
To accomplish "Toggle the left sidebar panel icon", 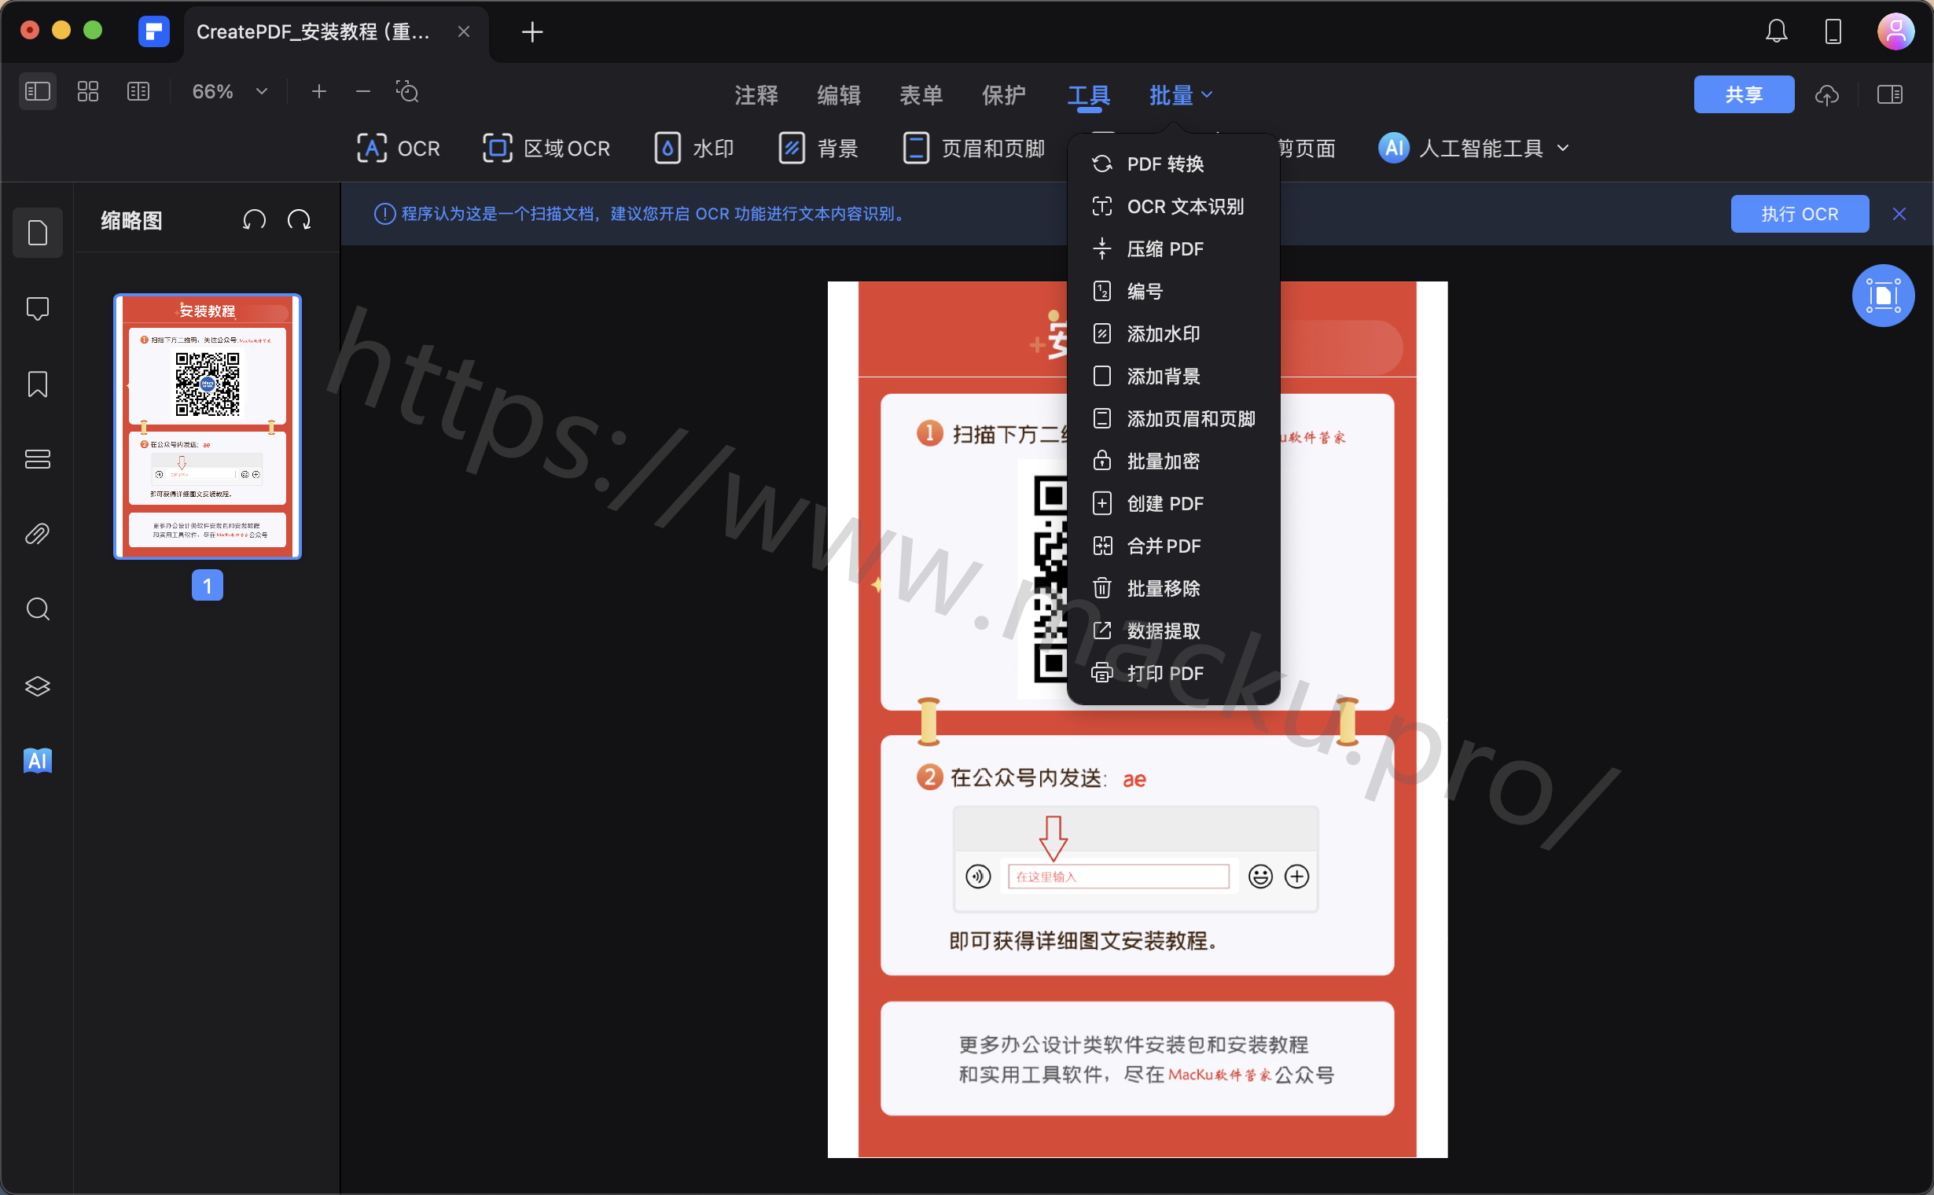I will [37, 92].
